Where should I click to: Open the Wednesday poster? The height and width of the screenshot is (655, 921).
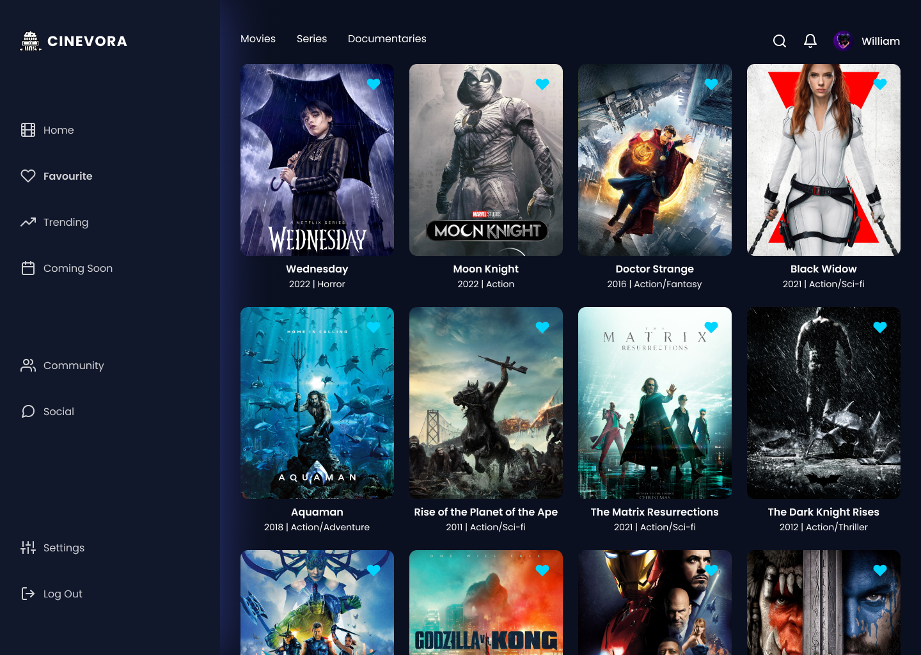pos(317,160)
